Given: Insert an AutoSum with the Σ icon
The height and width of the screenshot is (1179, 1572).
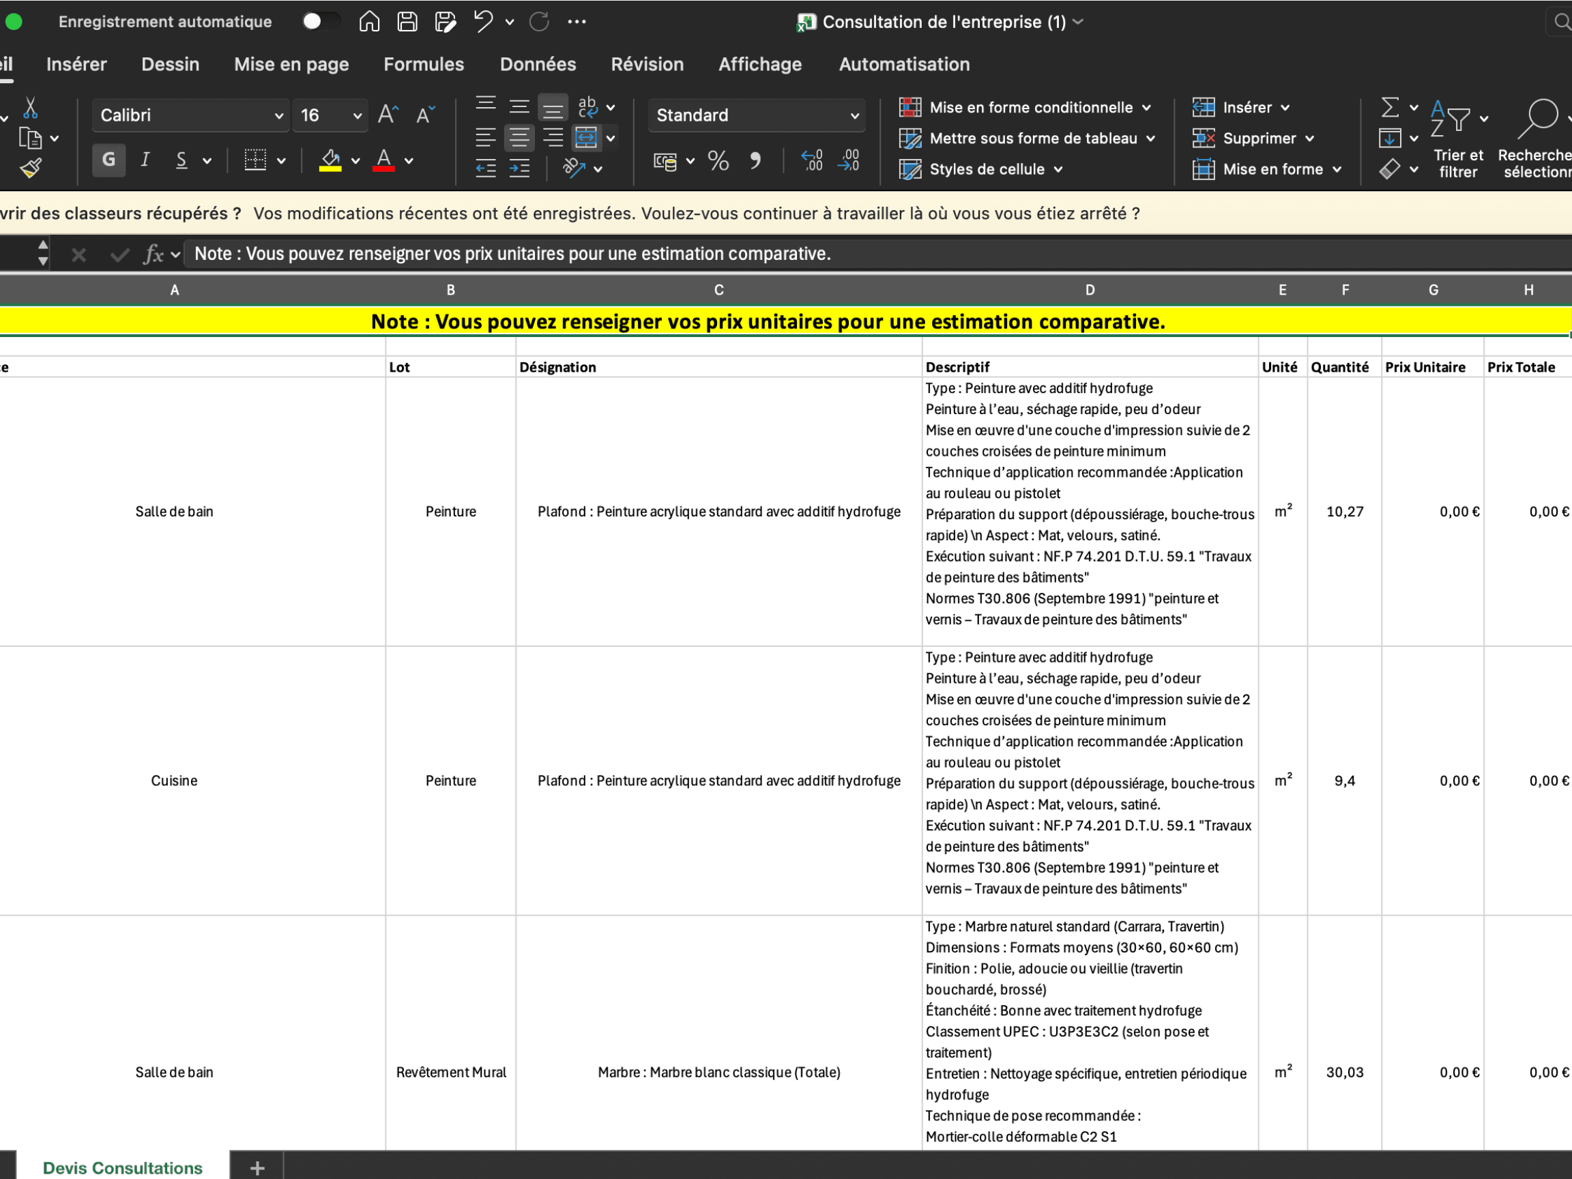Looking at the screenshot, I should point(1389,106).
